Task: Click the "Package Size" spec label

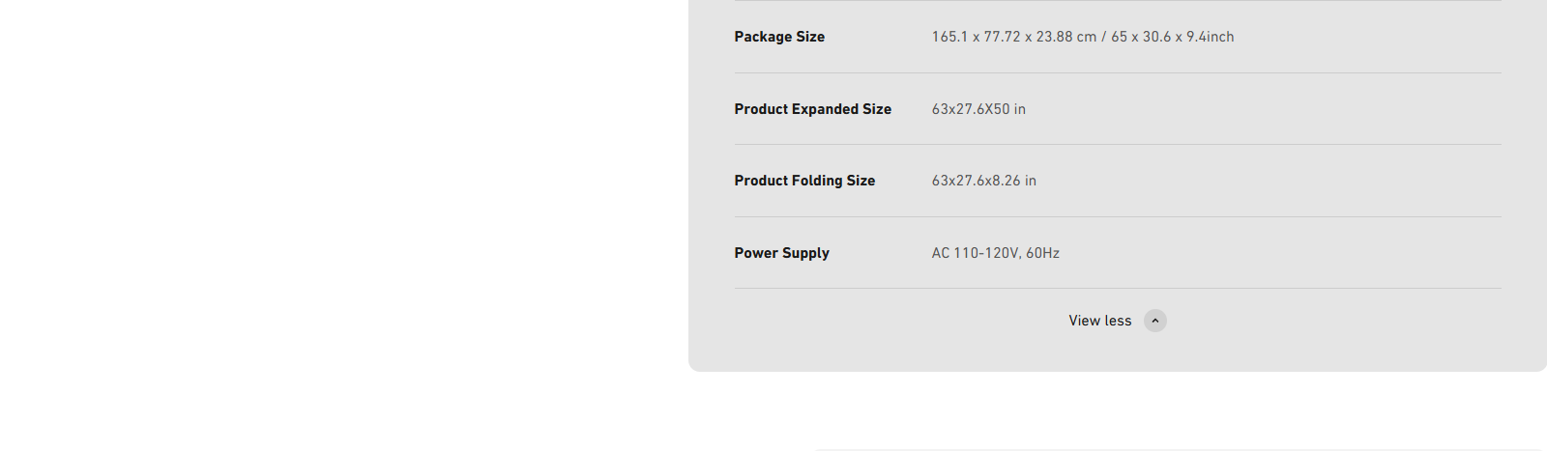Action: pos(779,37)
